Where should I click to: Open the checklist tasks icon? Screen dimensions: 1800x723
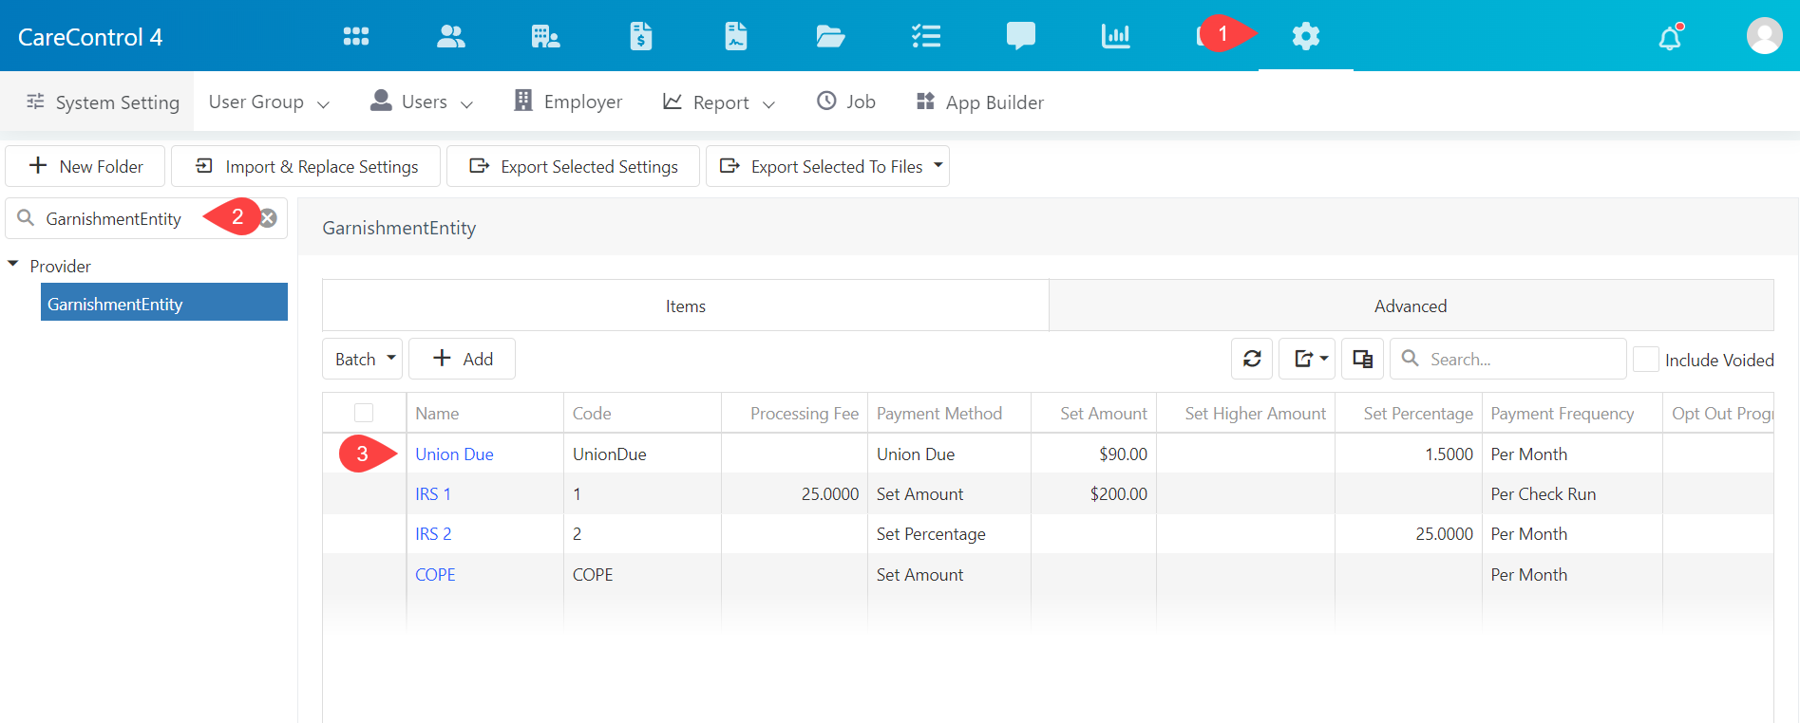point(926,36)
